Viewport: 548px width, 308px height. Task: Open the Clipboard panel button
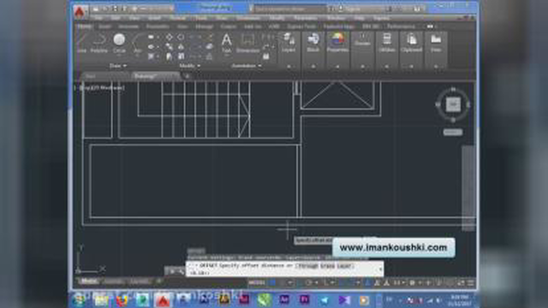tap(411, 43)
